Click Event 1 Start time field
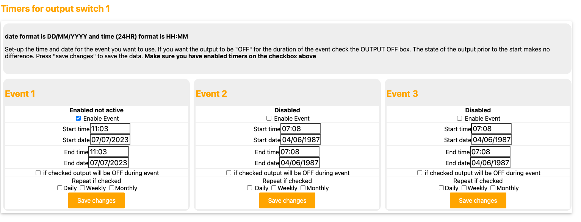Screen dimensions: 581x222 [x=110, y=129]
